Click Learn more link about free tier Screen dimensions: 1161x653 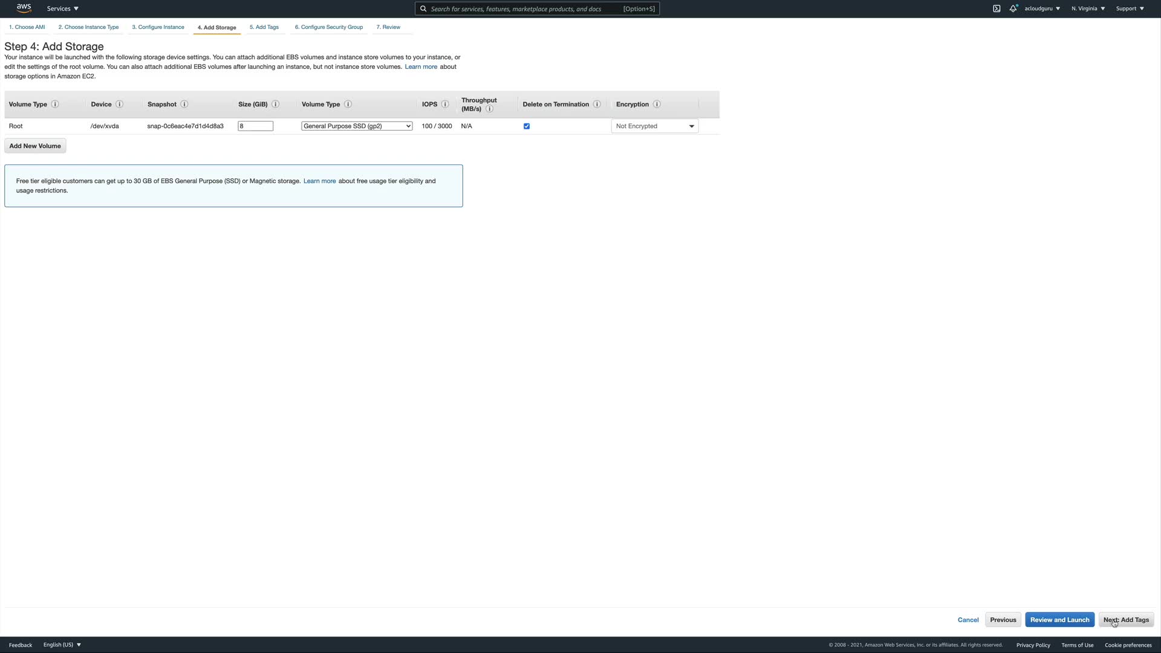[x=319, y=181]
